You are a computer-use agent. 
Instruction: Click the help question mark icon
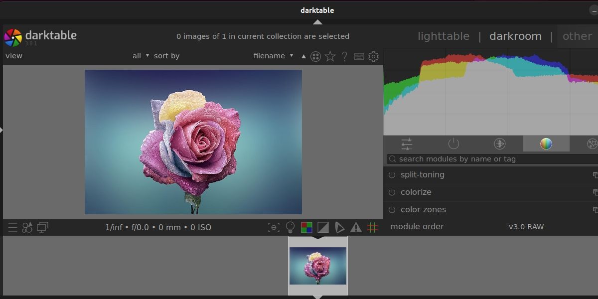[x=344, y=56]
